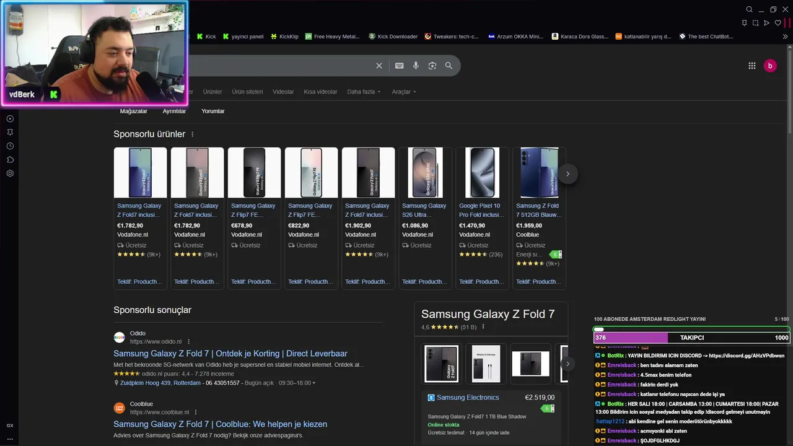Open three-dot menu next to Sponsorlu ürünler

[x=192, y=134]
